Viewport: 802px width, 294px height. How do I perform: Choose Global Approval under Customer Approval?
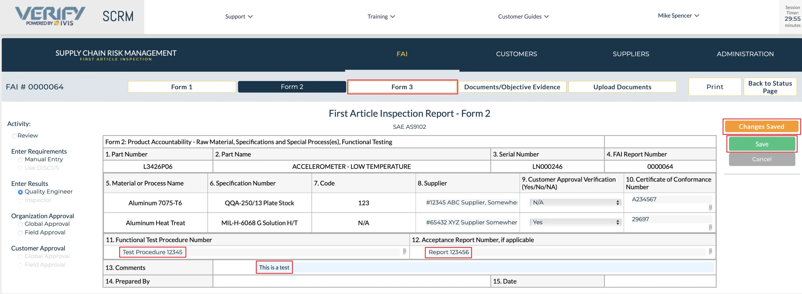20,256
